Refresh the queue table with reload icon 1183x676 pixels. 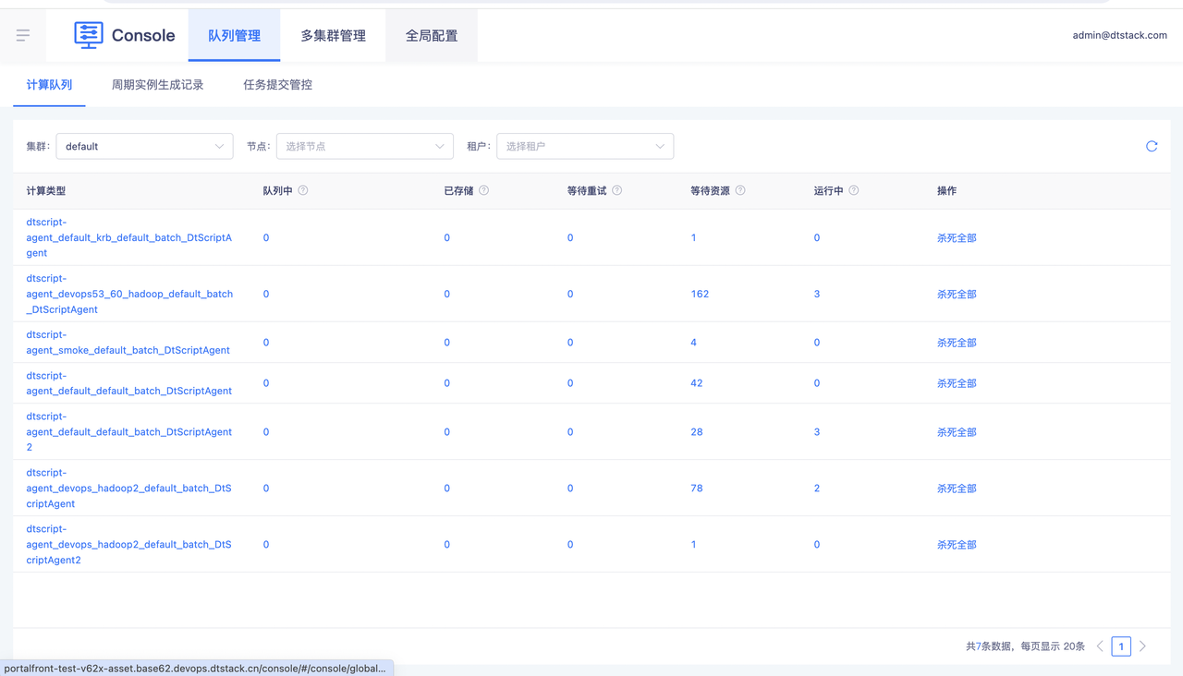click(x=1152, y=146)
